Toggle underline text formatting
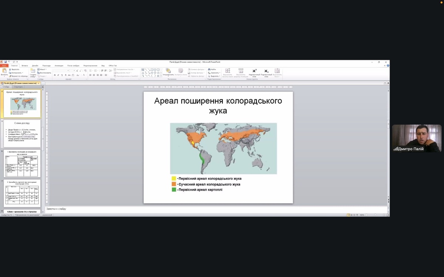This screenshot has width=444, height=277. tap(62, 75)
